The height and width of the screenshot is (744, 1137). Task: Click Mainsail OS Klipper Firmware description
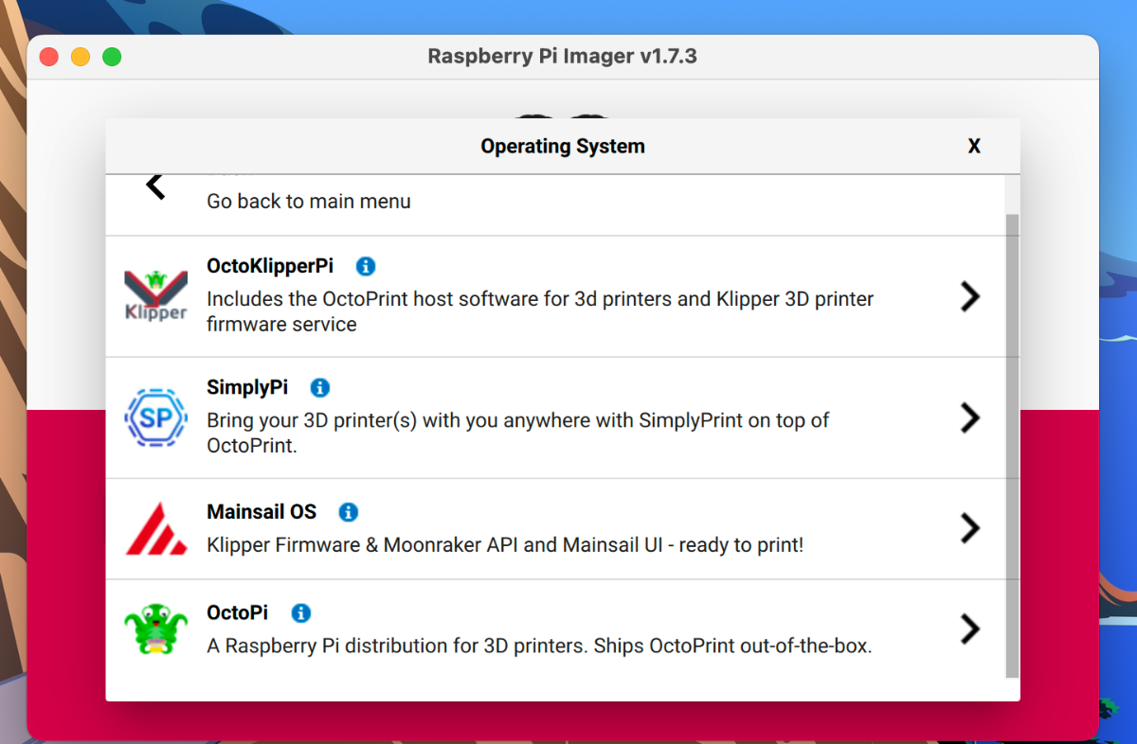pos(505,545)
